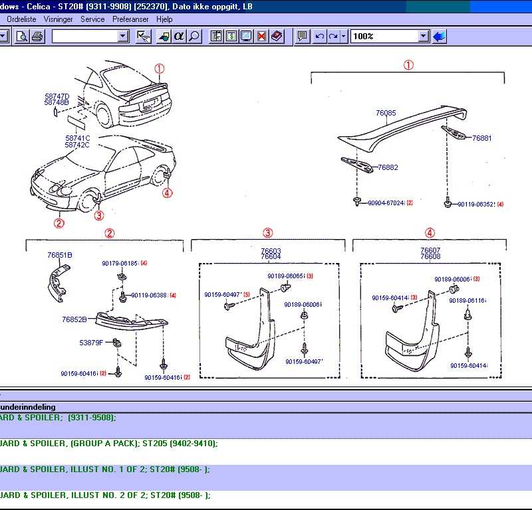Click the dollar sign price icon
Image resolution: width=532 pixels, height=510 pixels.
pyautogui.click(x=231, y=37)
